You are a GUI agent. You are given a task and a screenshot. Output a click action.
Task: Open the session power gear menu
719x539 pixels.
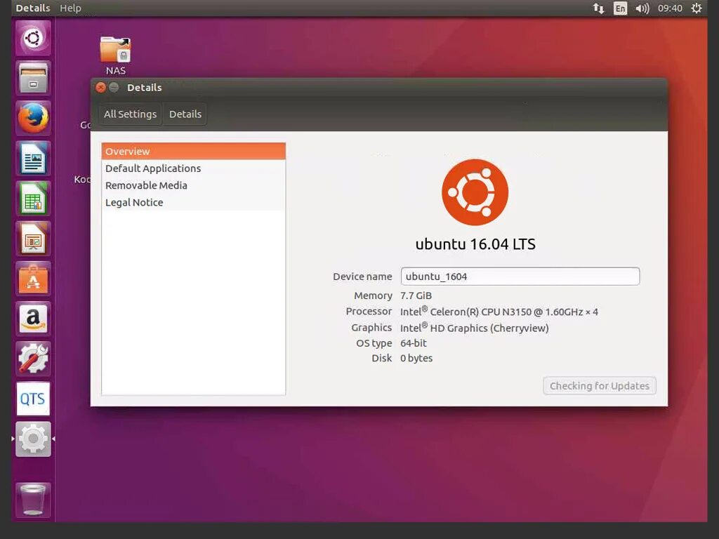point(697,8)
